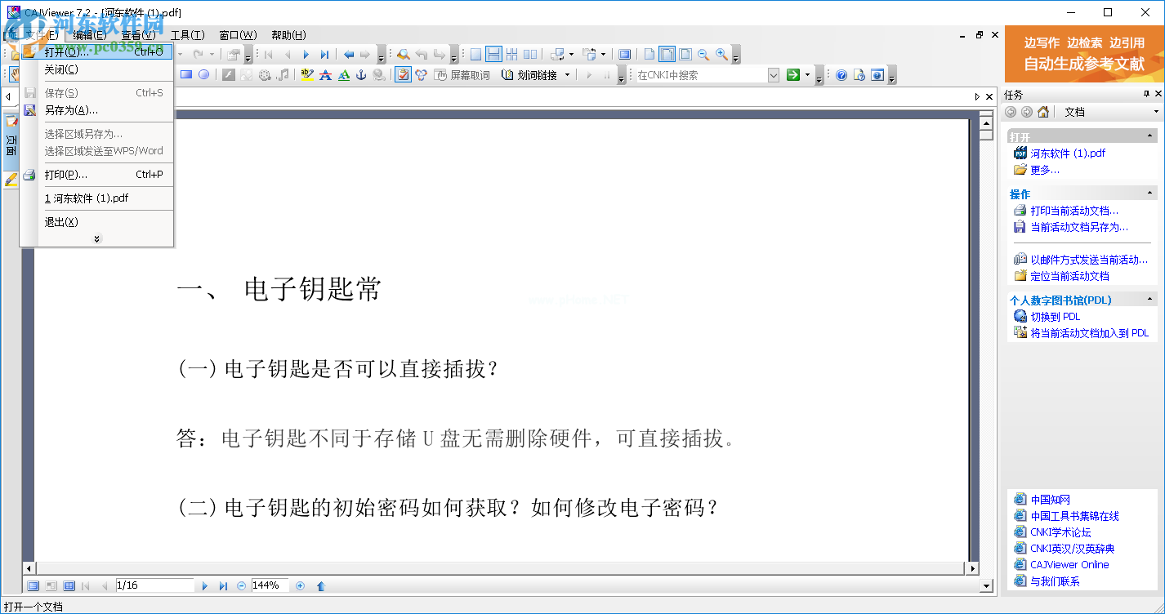This screenshot has height=614, width=1165.
Task: Select the strikethrough text tool
Action: [325, 74]
